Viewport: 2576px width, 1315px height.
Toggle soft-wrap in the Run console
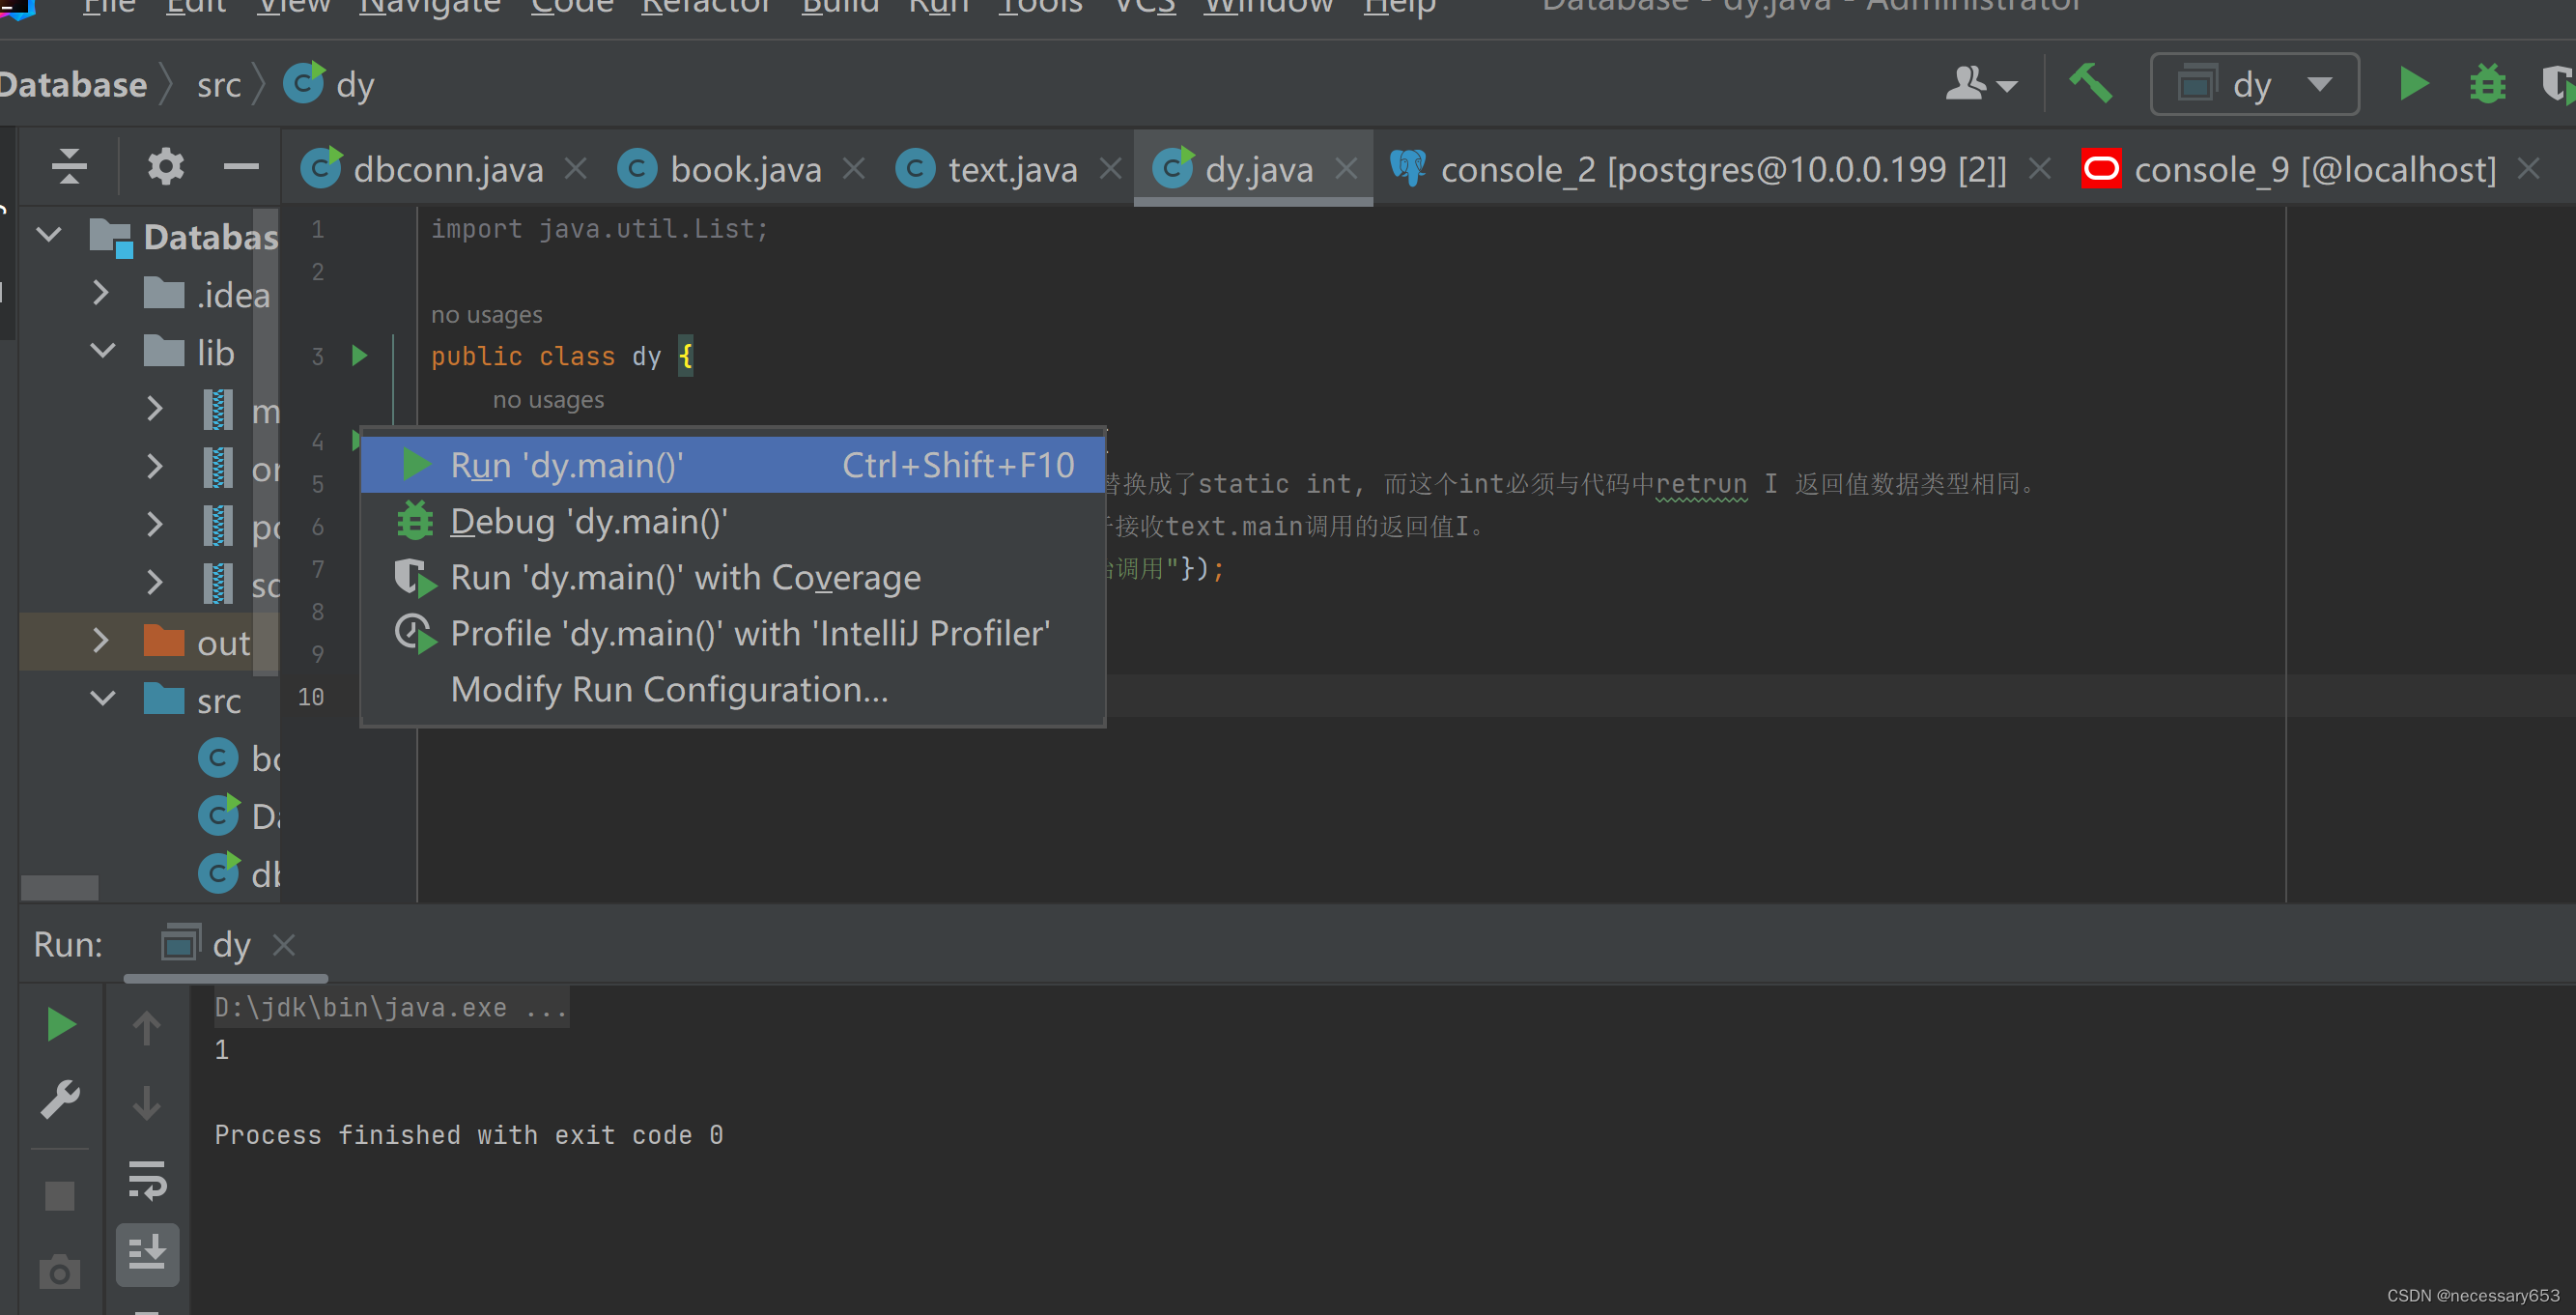coord(148,1180)
